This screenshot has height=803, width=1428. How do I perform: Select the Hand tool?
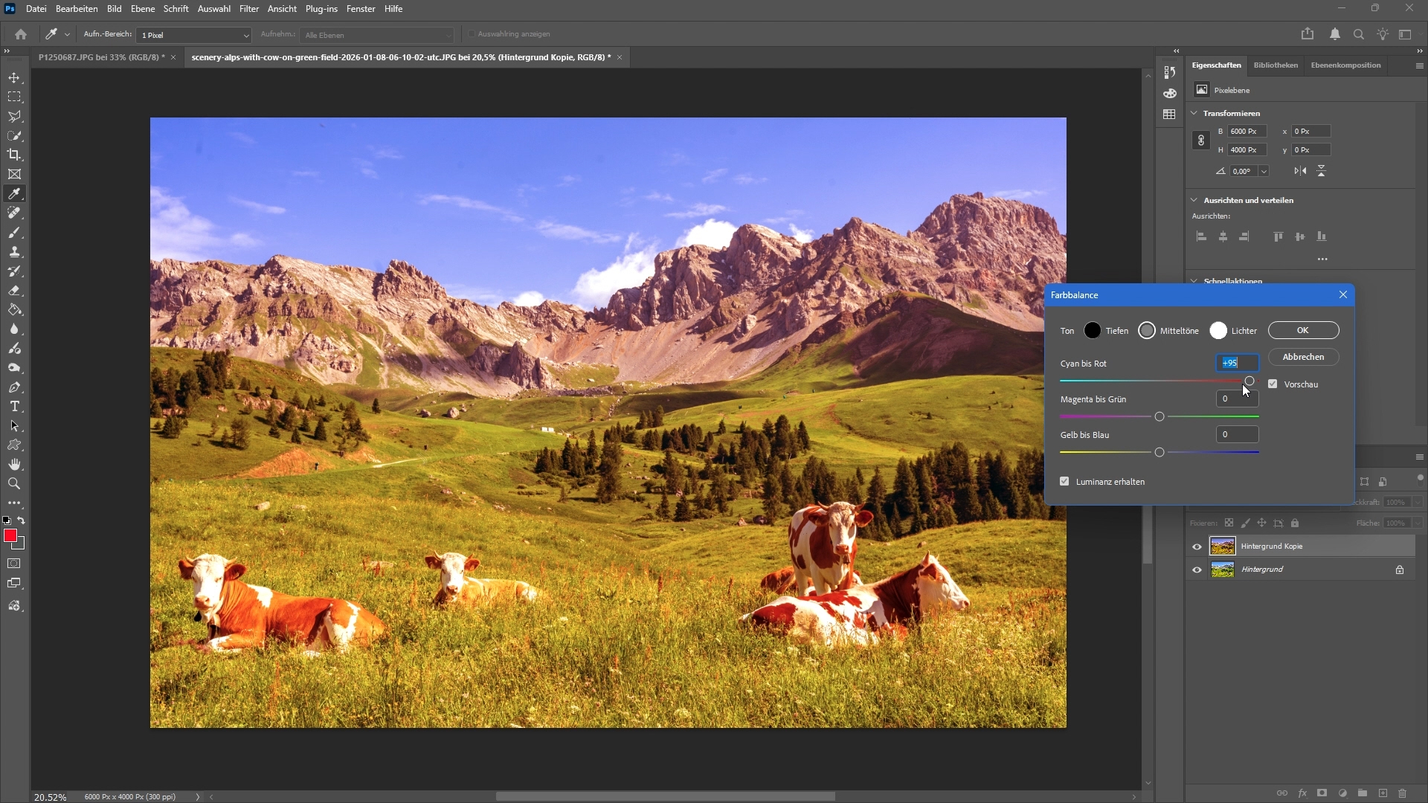(14, 465)
